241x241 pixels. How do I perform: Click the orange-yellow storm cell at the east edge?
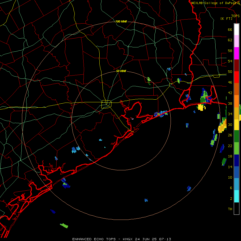tap(223, 126)
